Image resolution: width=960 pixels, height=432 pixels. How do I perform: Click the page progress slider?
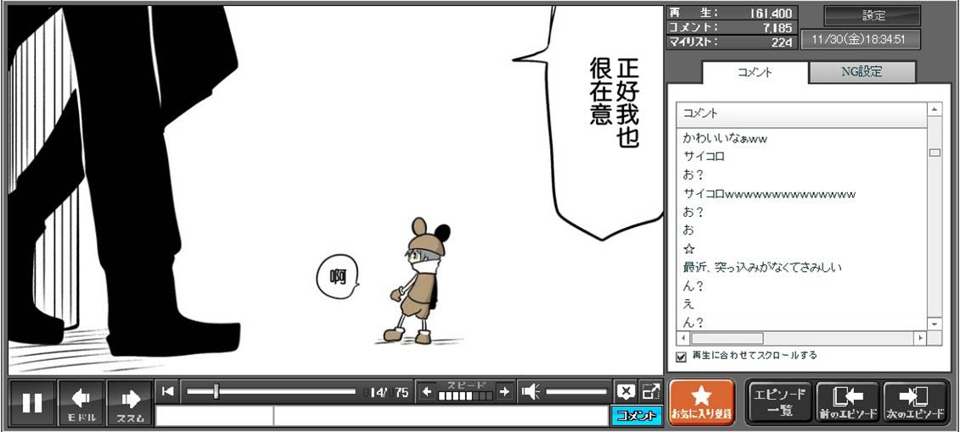tap(271, 391)
